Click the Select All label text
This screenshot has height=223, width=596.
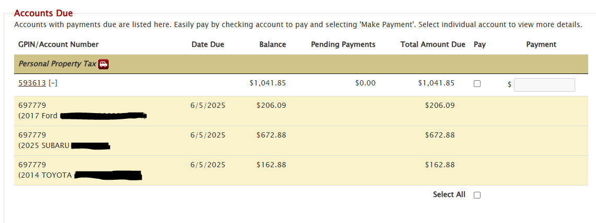(449, 194)
